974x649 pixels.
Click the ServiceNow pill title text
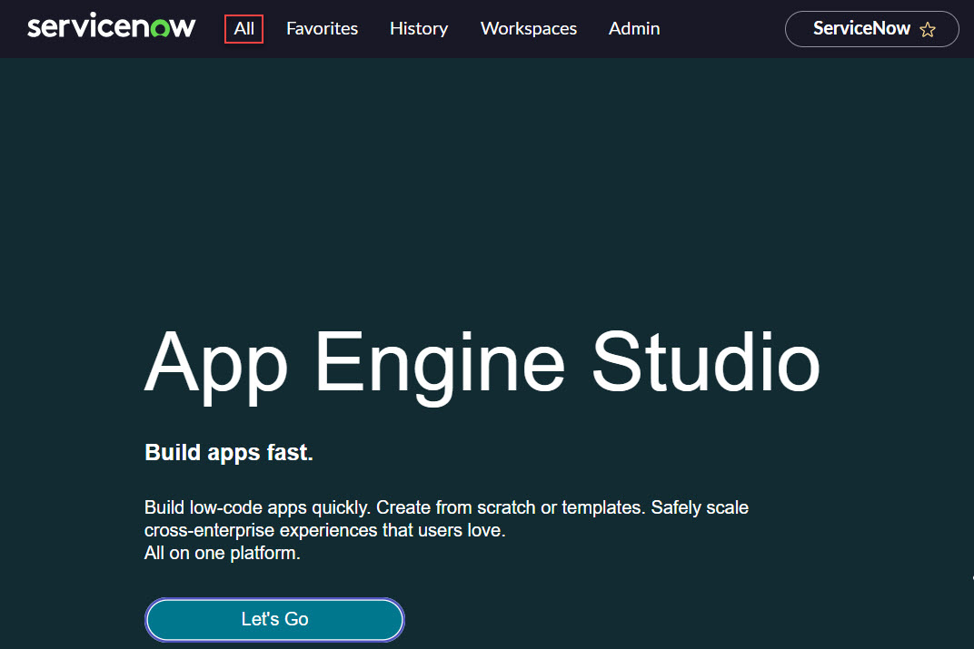coord(861,28)
